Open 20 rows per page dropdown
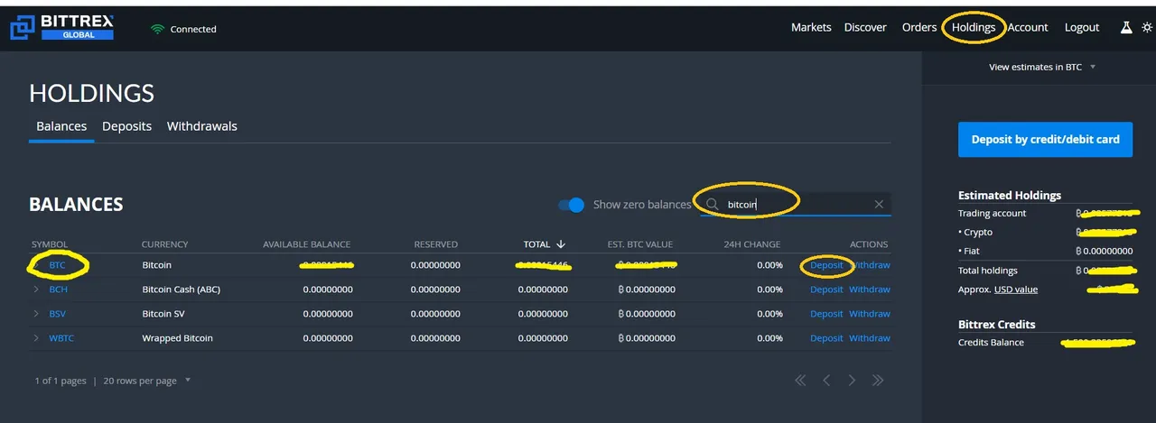1156x423 pixels. pos(147,381)
